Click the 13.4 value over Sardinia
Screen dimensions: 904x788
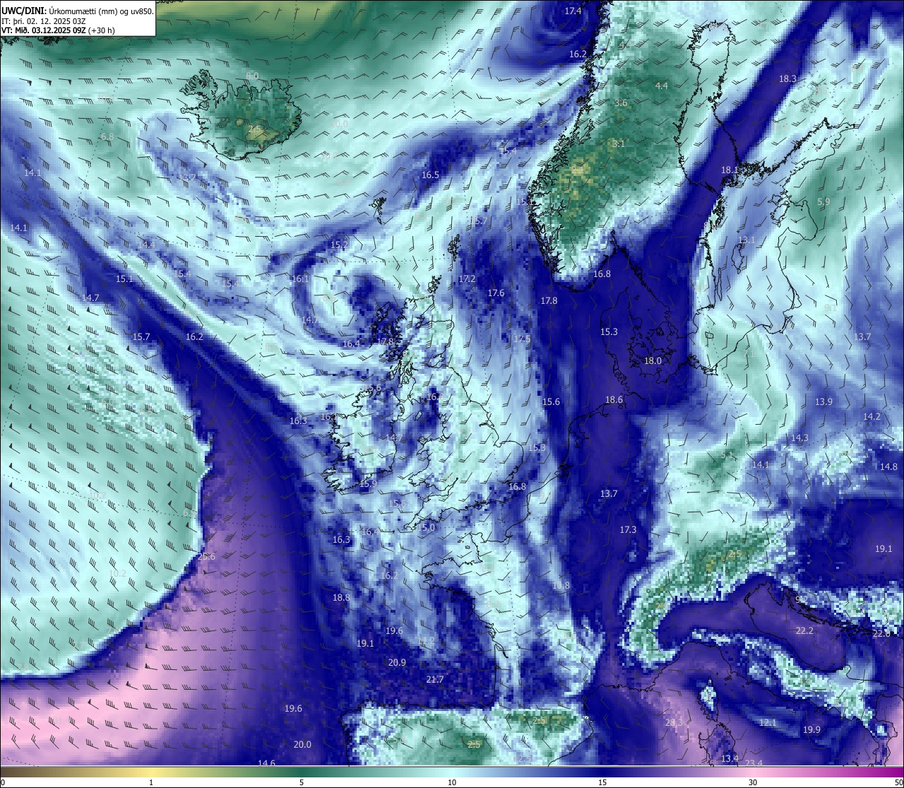click(730, 759)
